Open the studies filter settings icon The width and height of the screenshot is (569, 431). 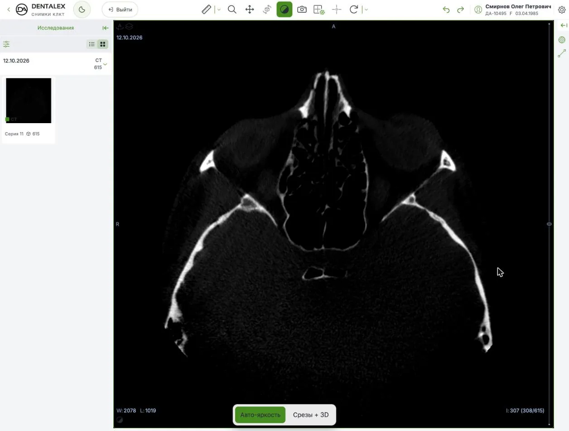[x=6, y=44]
